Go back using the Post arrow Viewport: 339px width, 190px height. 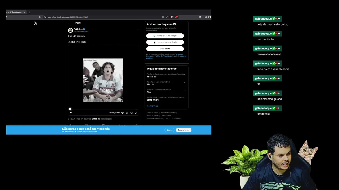pyautogui.click(x=69, y=23)
